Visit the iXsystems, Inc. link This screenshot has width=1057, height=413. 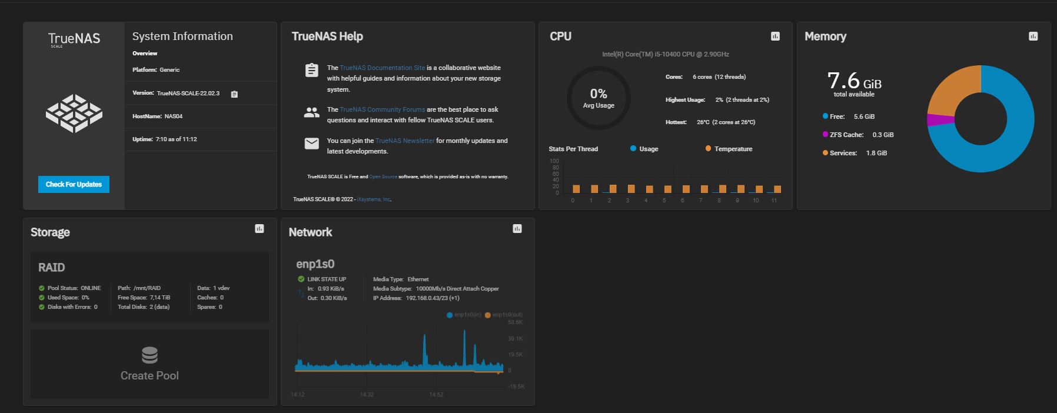coord(374,199)
